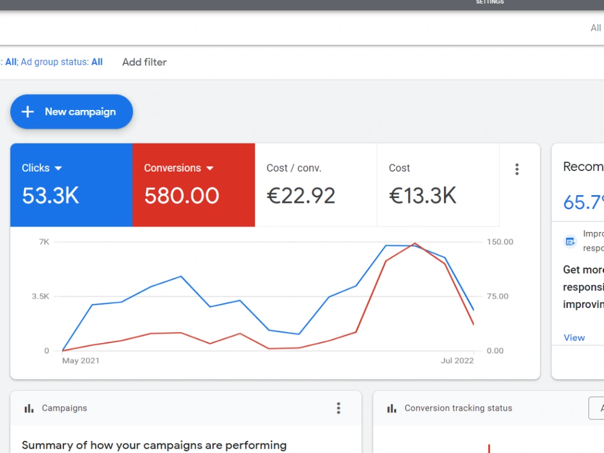Click 'Summary of how your campaigns are performing'
The width and height of the screenshot is (604, 453).
tap(154, 445)
